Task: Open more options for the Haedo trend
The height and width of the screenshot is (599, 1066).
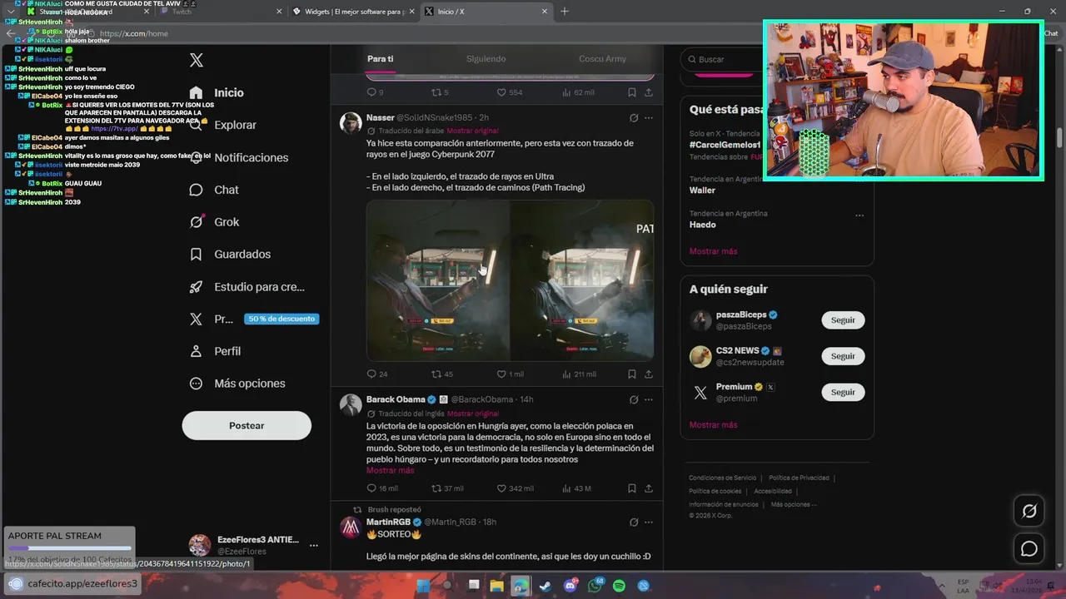Action: point(859,215)
